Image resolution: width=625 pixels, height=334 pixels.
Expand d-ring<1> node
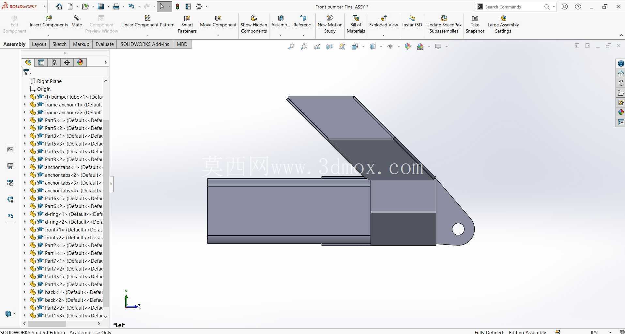pos(24,214)
